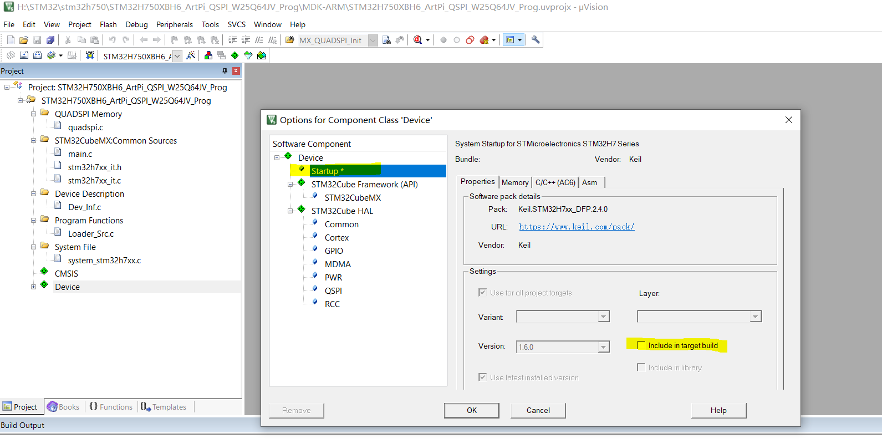Click the Save icon in the toolbar
The width and height of the screenshot is (882, 444).
click(x=37, y=40)
